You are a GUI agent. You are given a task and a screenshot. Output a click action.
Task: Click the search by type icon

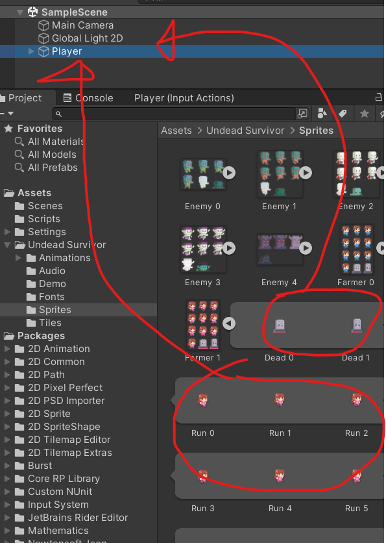322,113
